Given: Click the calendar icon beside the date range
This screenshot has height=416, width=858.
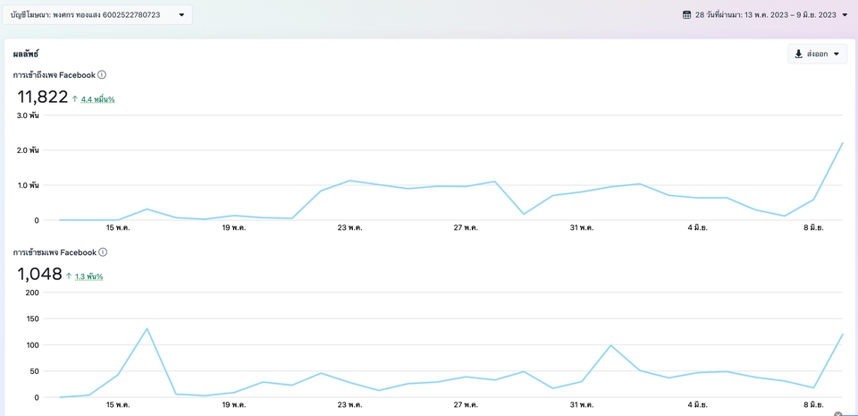Looking at the screenshot, I should (686, 15).
